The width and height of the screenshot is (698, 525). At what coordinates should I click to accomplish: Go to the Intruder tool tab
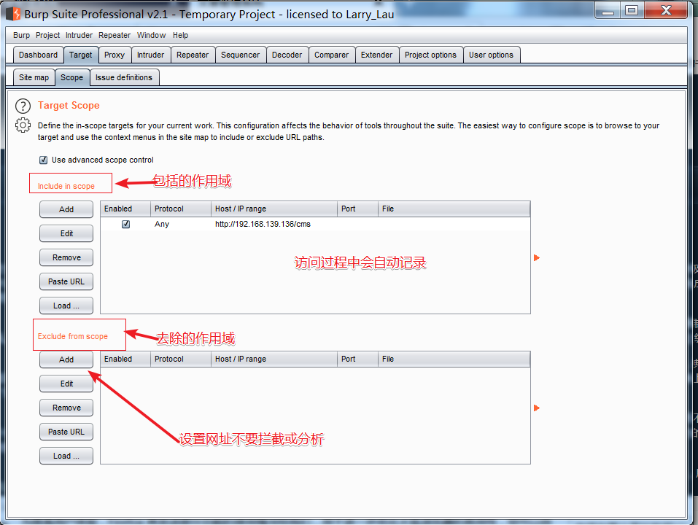coord(150,55)
